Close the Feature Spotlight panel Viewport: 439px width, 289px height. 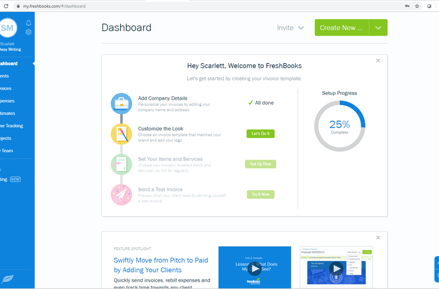tap(378, 237)
